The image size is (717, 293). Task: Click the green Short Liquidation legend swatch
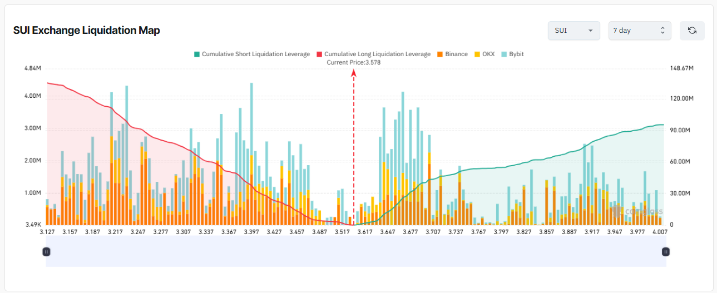196,54
